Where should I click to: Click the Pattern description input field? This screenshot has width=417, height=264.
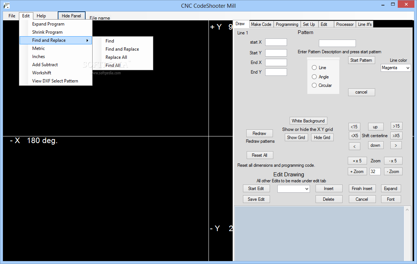(337, 43)
